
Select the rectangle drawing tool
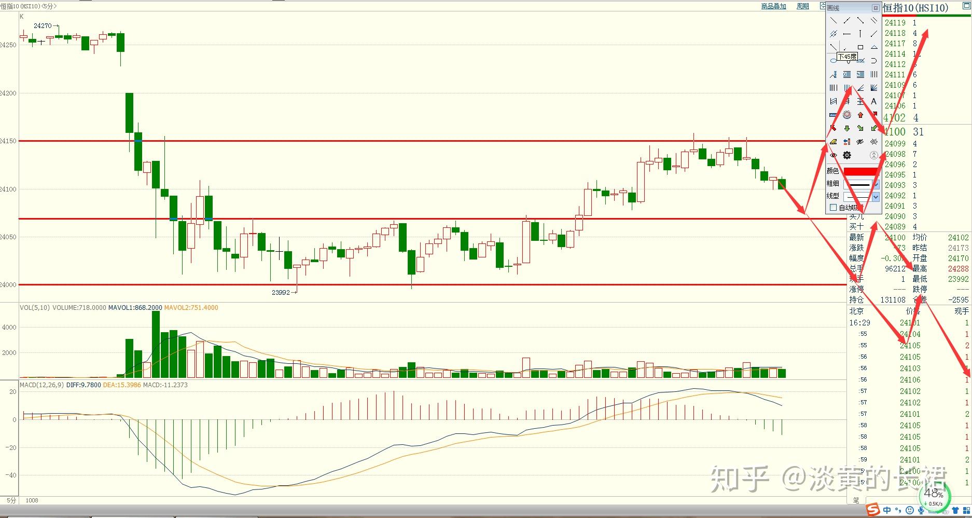[x=860, y=47]
